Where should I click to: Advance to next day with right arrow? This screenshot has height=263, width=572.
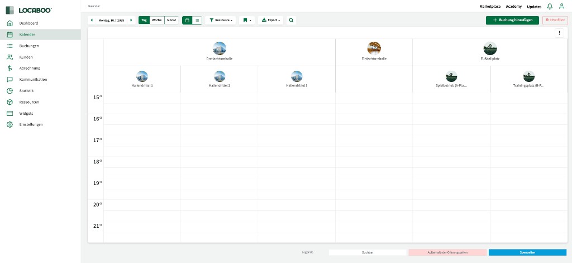[131, 20]
